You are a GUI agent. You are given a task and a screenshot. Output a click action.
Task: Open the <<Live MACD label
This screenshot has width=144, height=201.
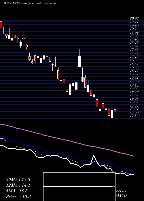click(x=121, y=194)
